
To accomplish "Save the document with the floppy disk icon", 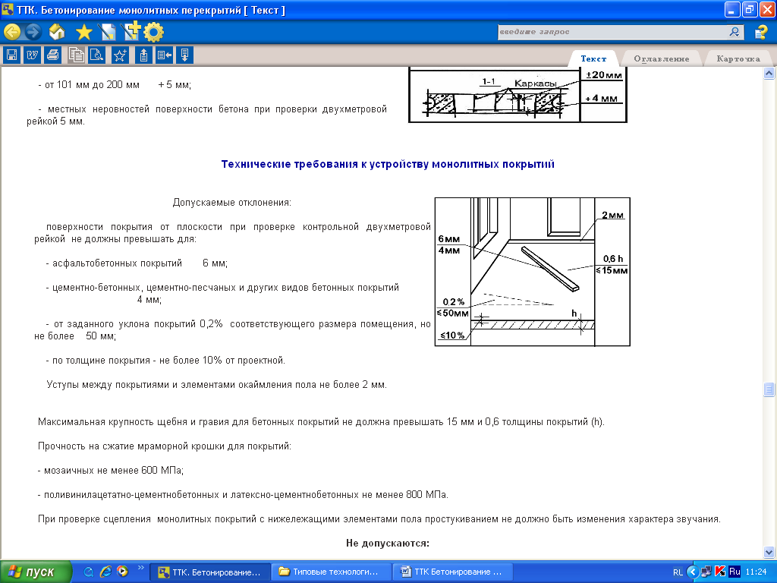I will 12,55.
